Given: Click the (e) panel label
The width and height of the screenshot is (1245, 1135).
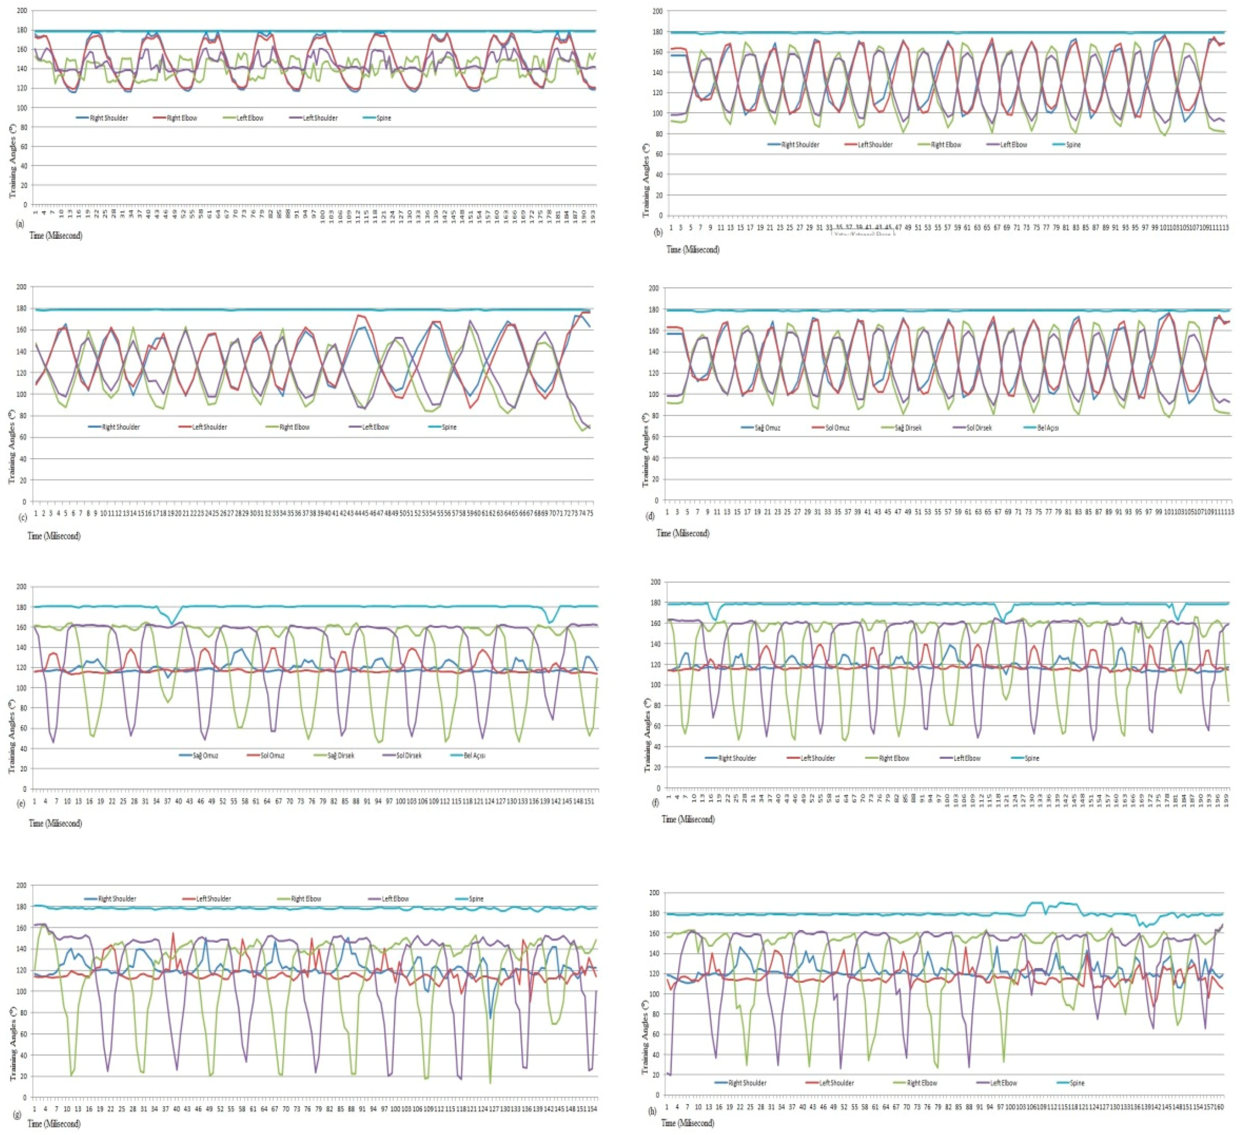Looking at the screenshot, I should (21, 803).
